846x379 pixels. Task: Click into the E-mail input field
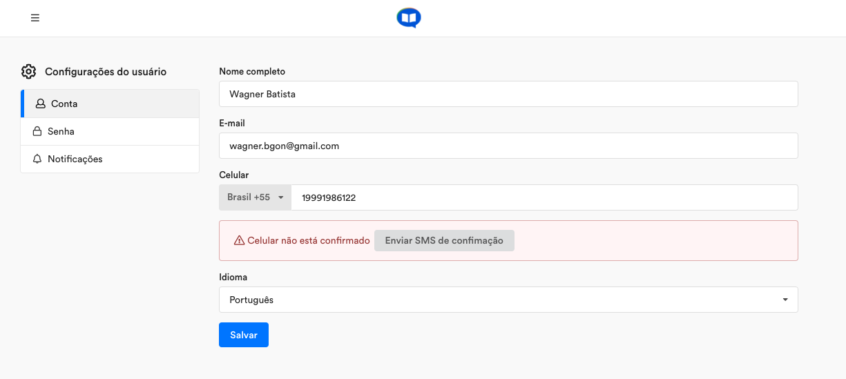coord(508,146)
